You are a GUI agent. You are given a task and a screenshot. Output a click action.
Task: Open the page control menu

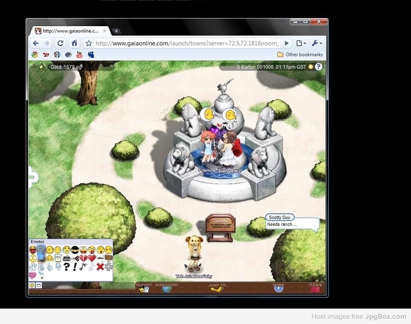pyautogui.click(x=301, y=43)
